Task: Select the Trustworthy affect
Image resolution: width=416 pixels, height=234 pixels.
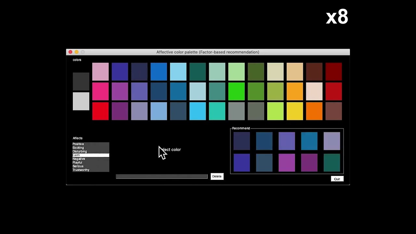Action: 91,170
